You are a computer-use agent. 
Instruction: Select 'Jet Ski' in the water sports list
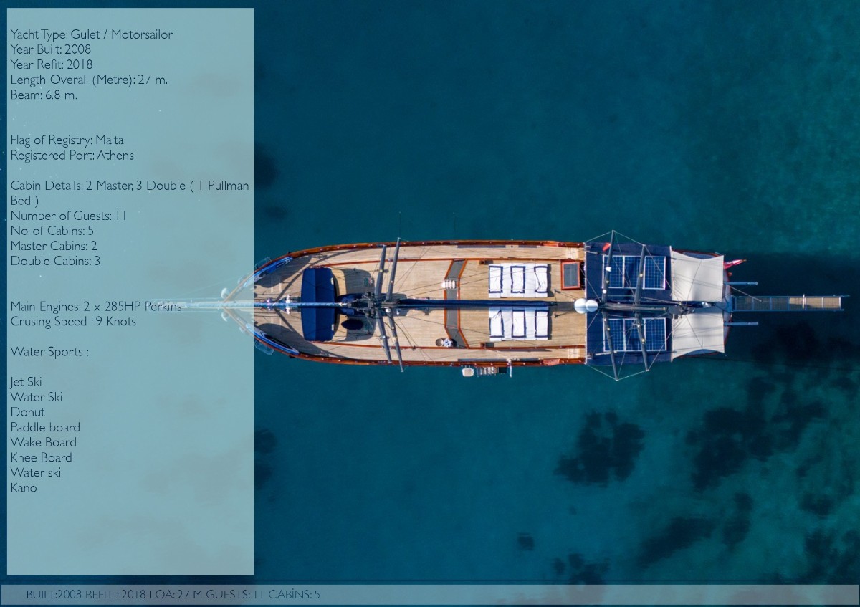point(26,381)
